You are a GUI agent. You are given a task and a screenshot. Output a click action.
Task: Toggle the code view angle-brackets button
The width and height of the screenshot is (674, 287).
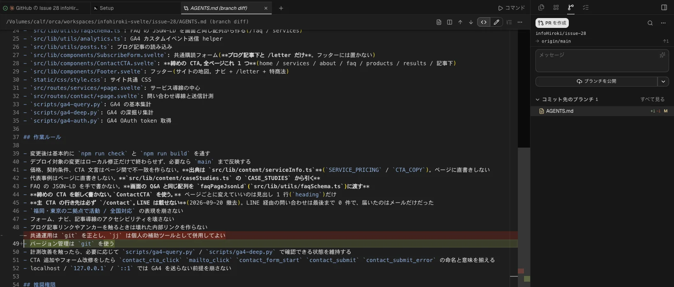484,22
